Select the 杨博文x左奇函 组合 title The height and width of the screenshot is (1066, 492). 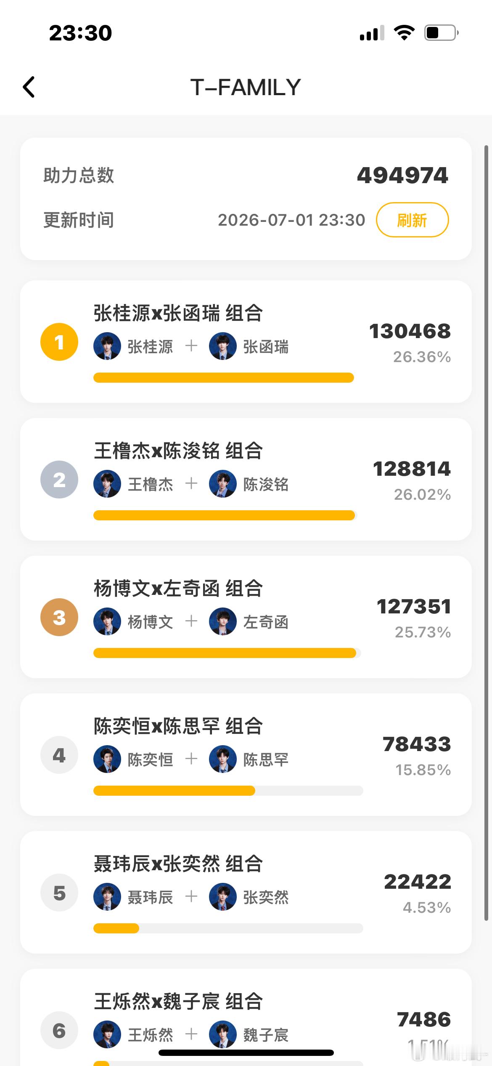click(178, 588)
